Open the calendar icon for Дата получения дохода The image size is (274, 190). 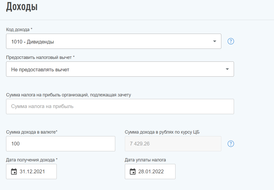14,172
